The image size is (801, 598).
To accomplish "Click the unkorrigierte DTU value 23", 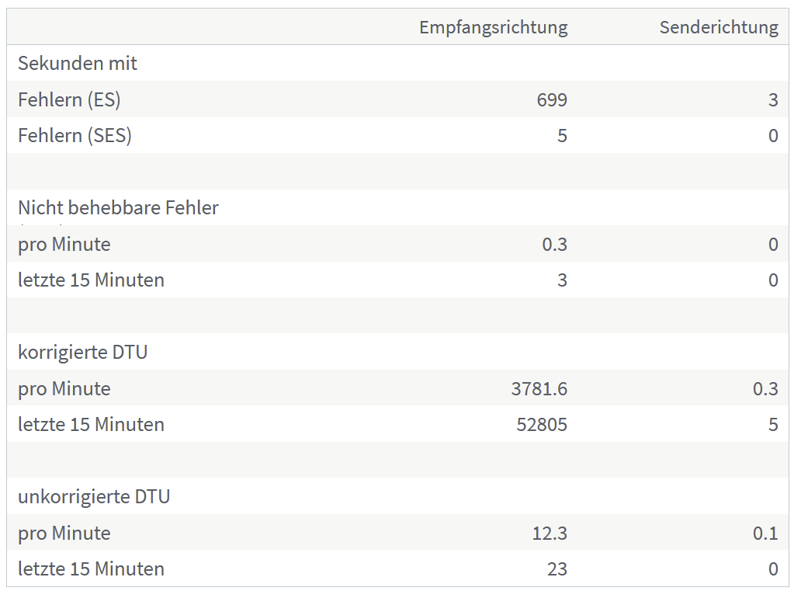I will point(557,569).
